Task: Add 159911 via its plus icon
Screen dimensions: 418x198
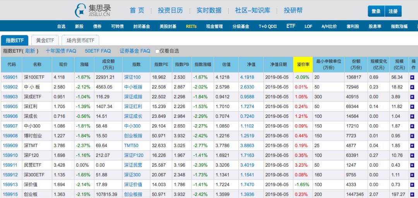Action: 412,165
